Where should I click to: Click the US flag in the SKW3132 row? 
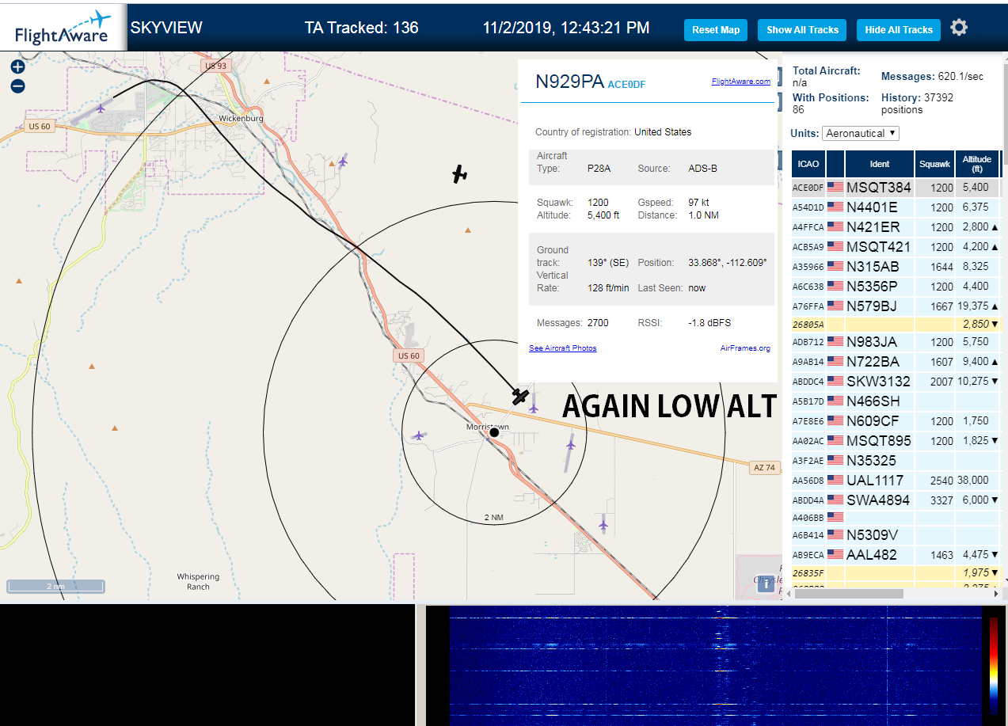(835, 382)
